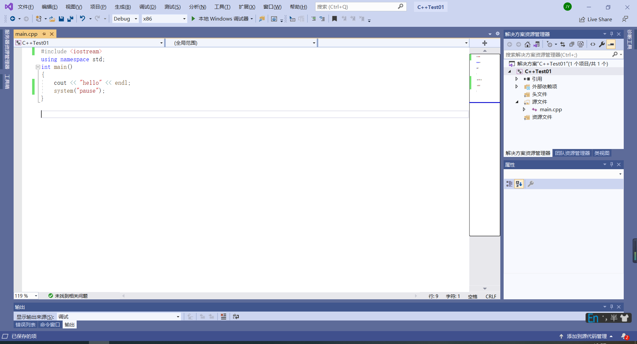
Task: Toggle alphabetical sort in 属性 panel
Action: 519,184
